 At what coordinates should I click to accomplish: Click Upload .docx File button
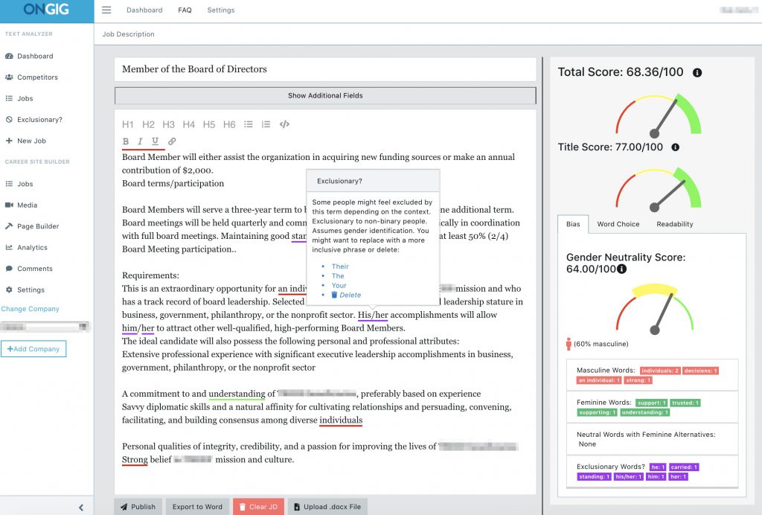[327, 507]
